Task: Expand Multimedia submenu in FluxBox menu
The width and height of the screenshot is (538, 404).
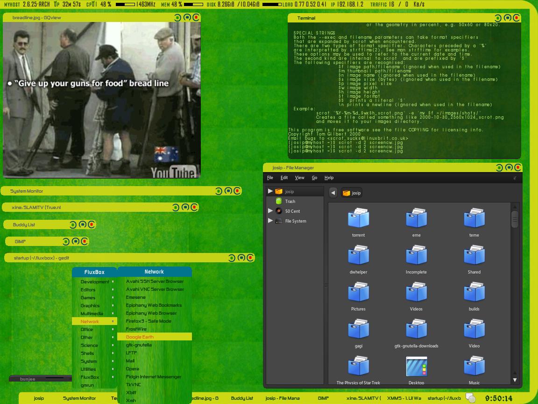Action: coord(95,313)
